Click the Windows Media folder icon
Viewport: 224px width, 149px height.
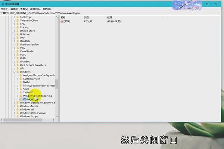click(18, 106)
